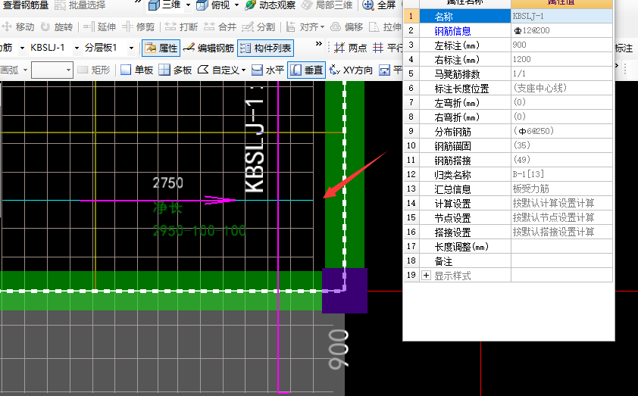This screenshot has height=396, width=638.
Task: Select the 钢筋信息 property name link
Action: coord(452,31)
